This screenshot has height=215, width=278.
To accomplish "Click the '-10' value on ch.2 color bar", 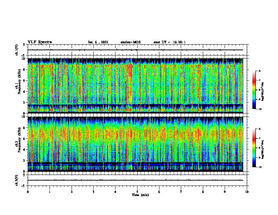I will (x=259, y=167).
